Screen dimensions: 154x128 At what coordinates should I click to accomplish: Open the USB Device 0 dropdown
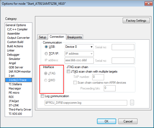(79, 47)
